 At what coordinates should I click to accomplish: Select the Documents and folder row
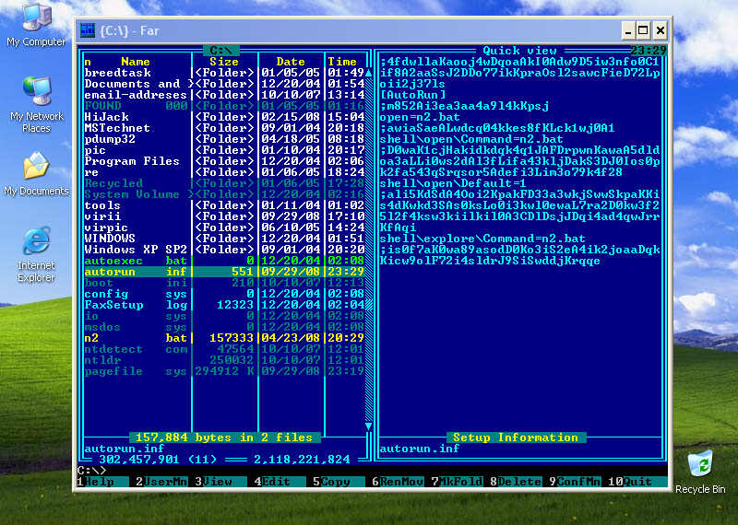click(x=224, y=84)
